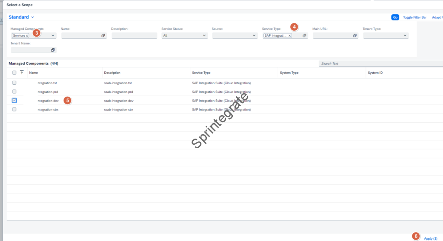Select the ntegration-dev name cell
Screen dimensions: 443x241
pyautogui.click(x=48, y=101)
